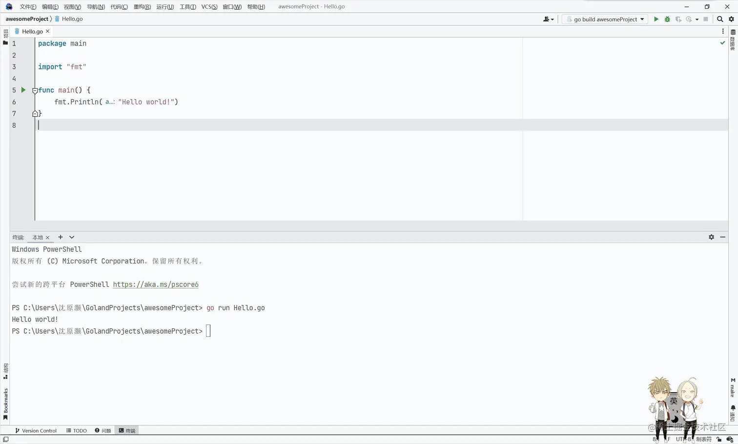Open the Project tool window in the left sidebar
738x444 pixels.
pyautogui.click(x=5, y=37)
